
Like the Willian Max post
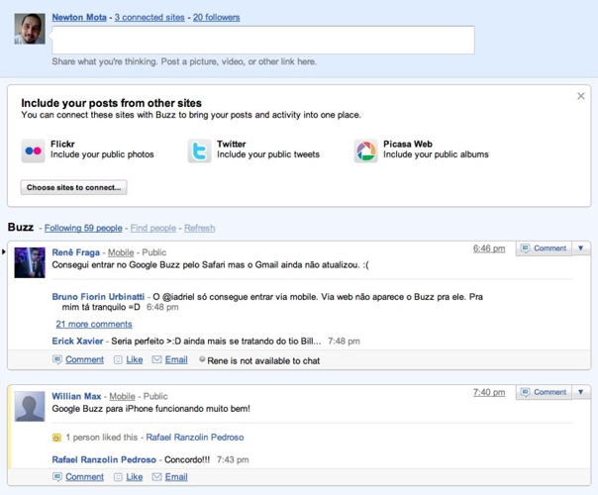tap(135, 477)
